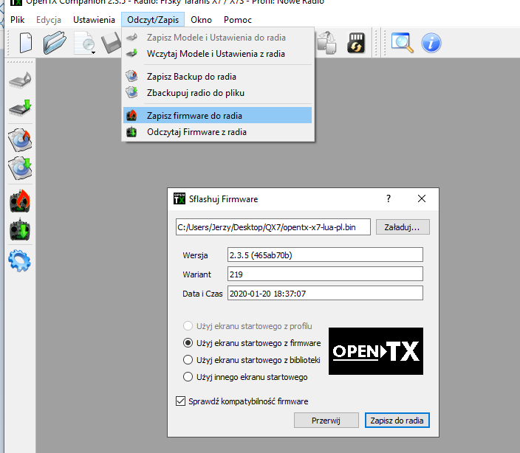Click sidebar read models from radio icon
The height and width of the screenshot is (453, 520).
(20, 108)
